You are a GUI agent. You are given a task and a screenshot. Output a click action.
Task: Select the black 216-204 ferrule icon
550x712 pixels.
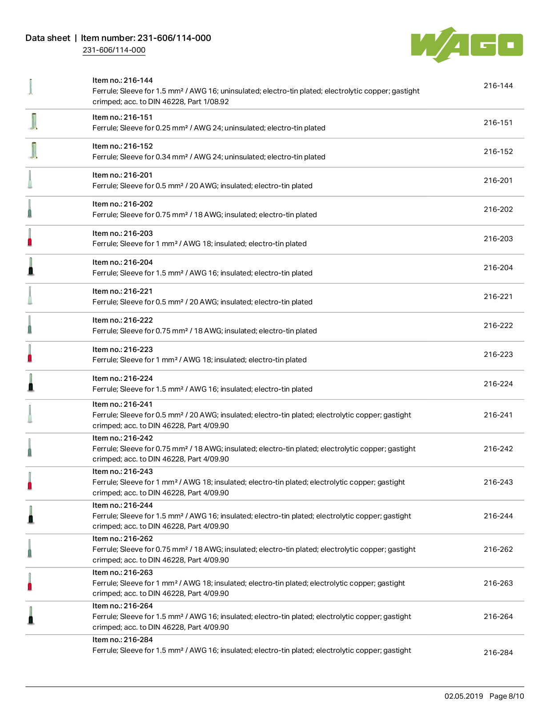(x=31, y=267)
